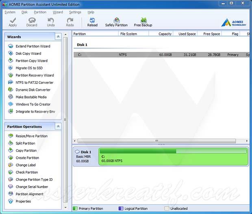The height and width of the screenshot is (214, 252).
Task: Click the AOMEI Technology logo
Action: (234, 22)
